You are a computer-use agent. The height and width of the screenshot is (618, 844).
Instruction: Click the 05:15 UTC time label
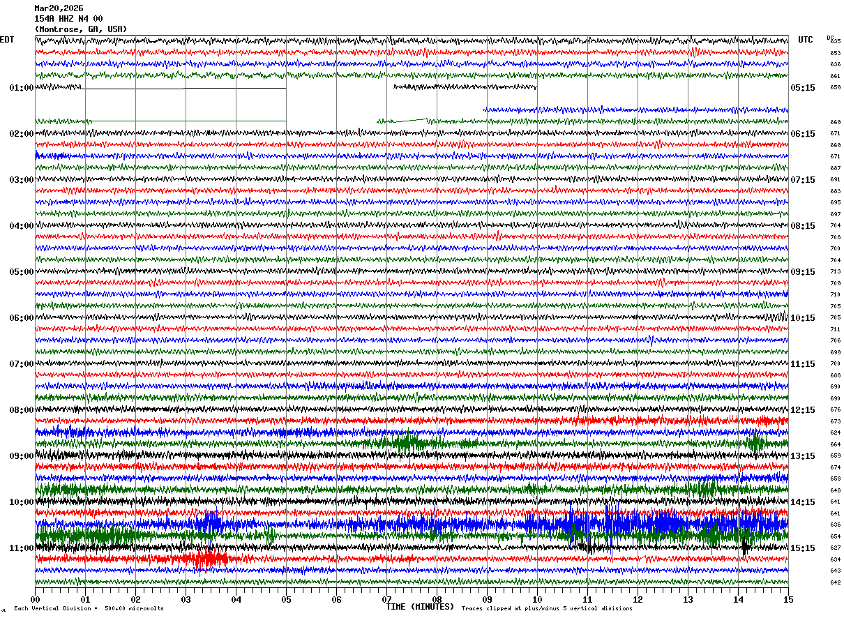pyautogui.click(x=803, y=88)
